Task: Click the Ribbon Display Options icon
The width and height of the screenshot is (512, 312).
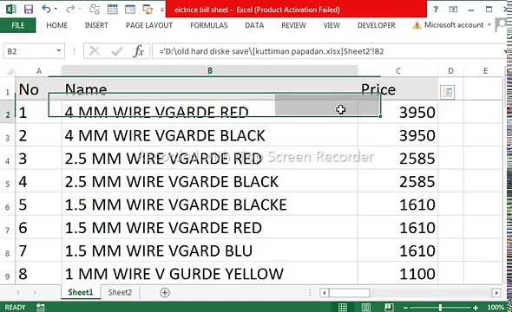Action: [x=453, y=10]
